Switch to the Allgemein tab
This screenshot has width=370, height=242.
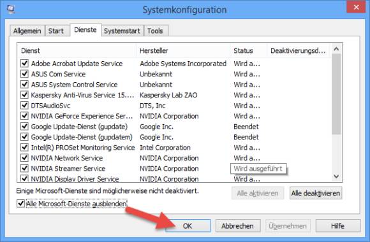pos(27,31)
